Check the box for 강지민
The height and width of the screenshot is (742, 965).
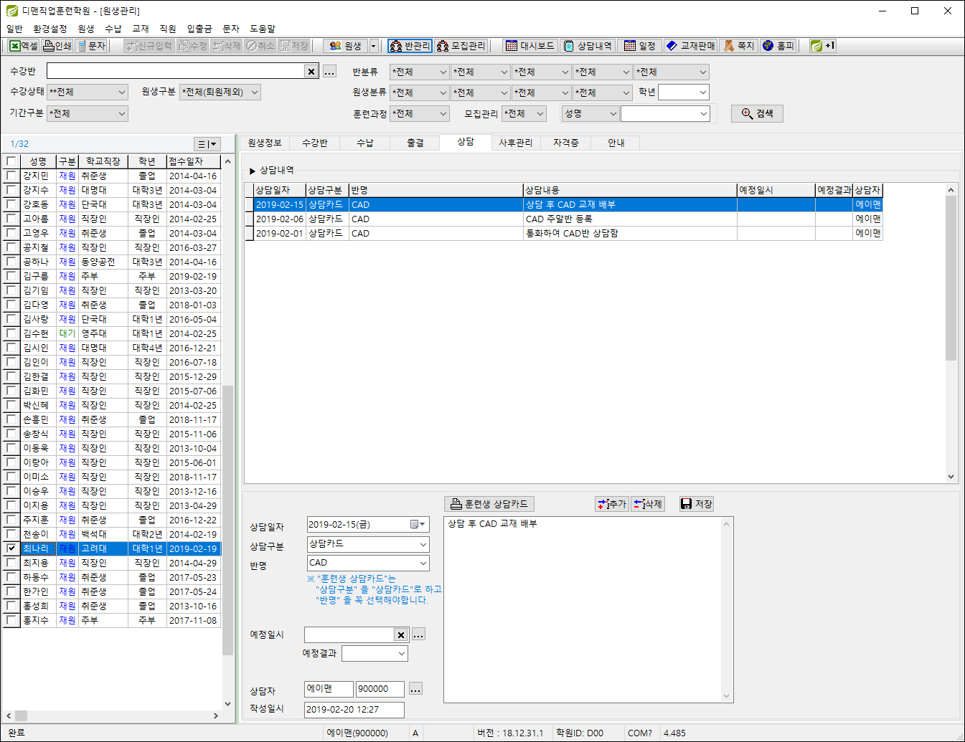[x=11, y=176]
